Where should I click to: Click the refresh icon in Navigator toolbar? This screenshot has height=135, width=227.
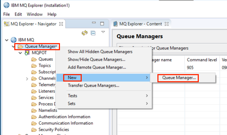tap(85, 33)
